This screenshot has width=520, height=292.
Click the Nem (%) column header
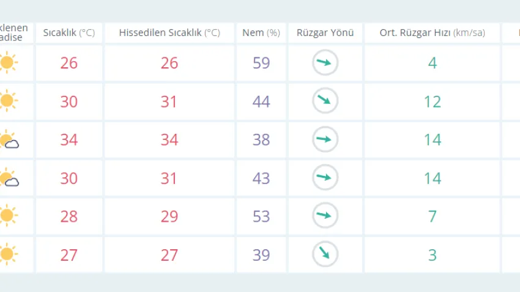261,33
